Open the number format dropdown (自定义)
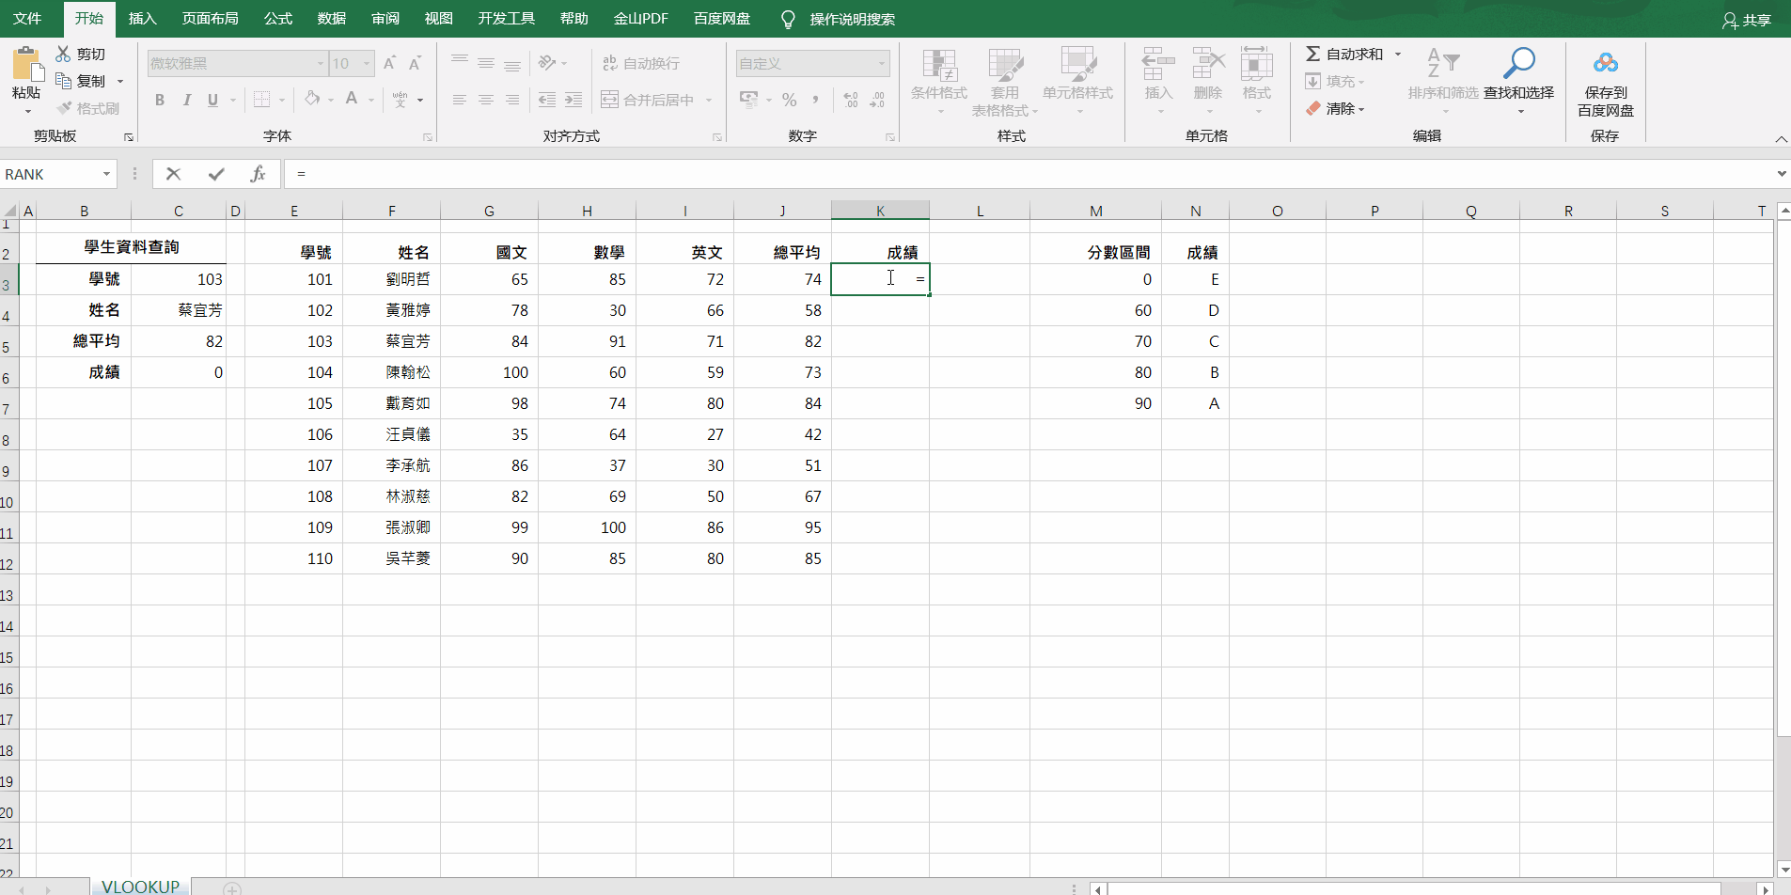Viewport: 1791px width, 895px height. [881, 63]
